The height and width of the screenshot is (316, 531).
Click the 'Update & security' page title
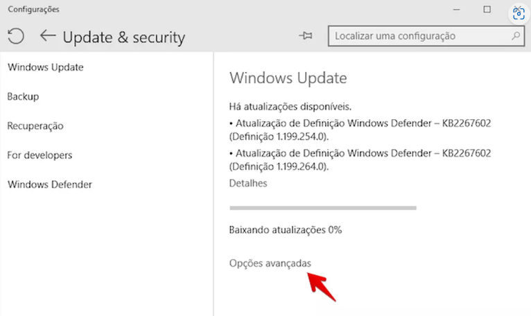(x=124, y=37)
